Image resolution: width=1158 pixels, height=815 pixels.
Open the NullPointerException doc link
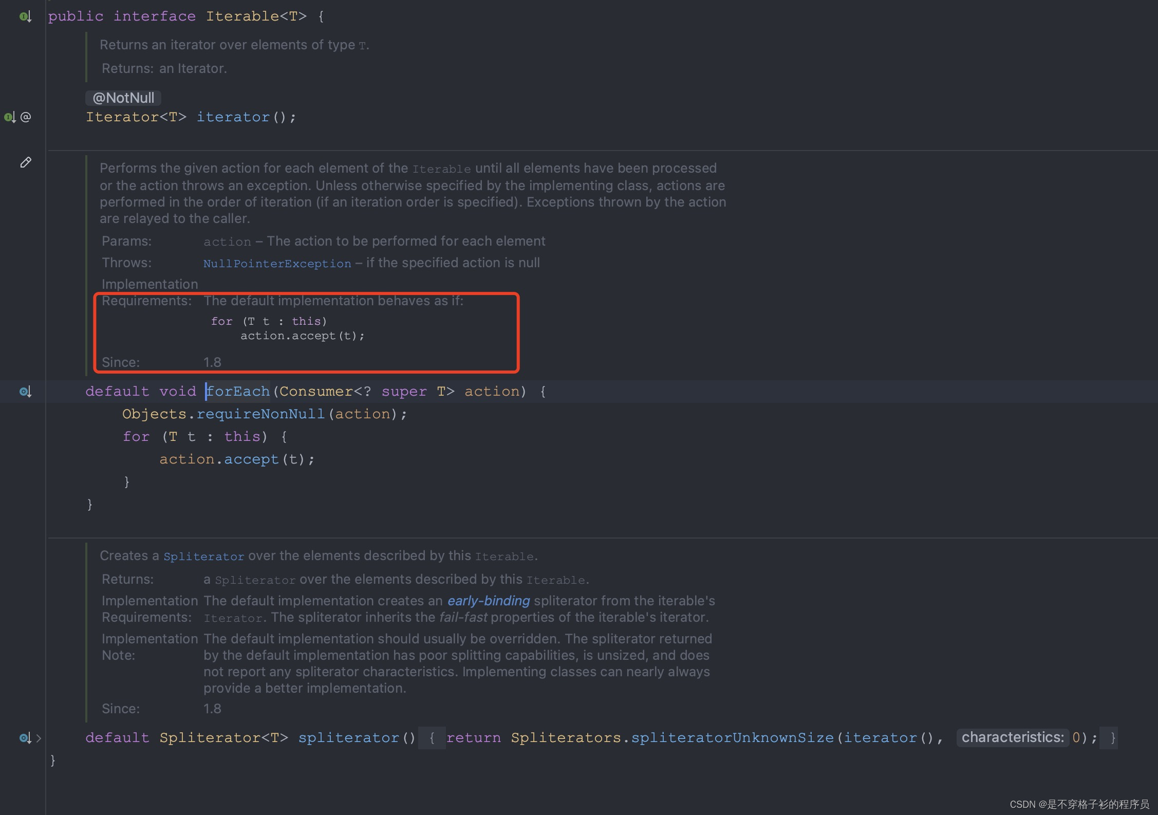pyautogui.click(x=277, y=264)
